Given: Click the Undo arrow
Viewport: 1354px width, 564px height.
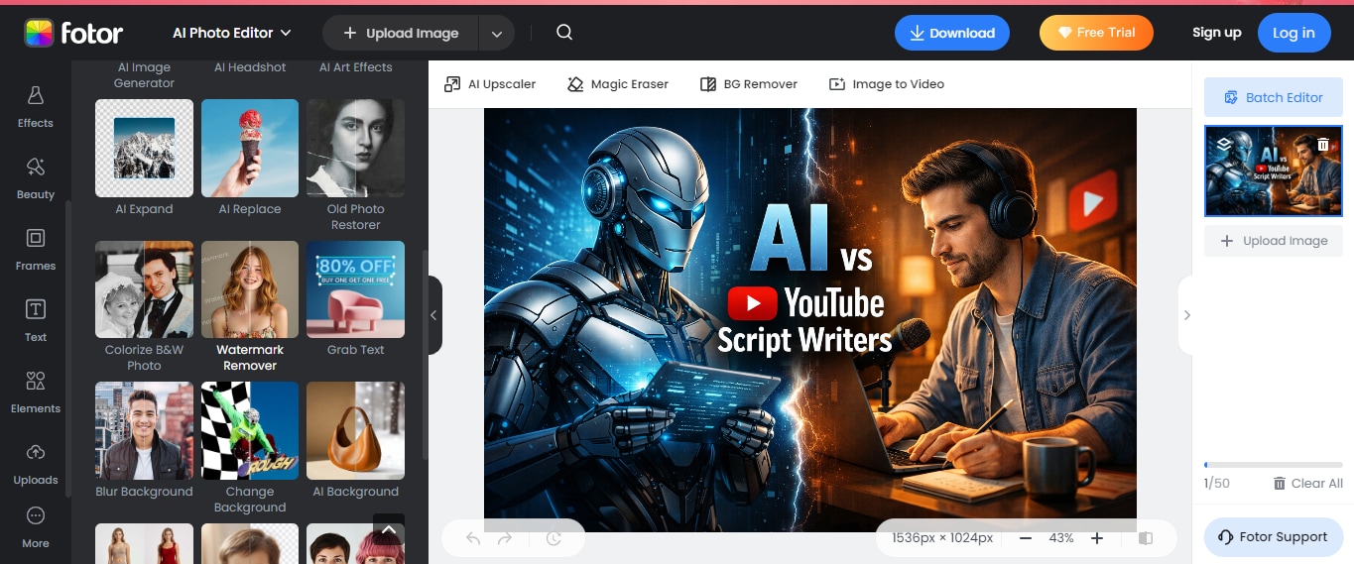Looking at the screenshot, I should 473,538.
